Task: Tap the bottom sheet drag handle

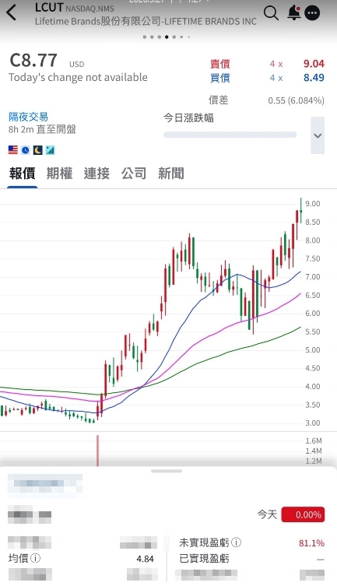Action: pyautogui.click(x=167, y=471)
